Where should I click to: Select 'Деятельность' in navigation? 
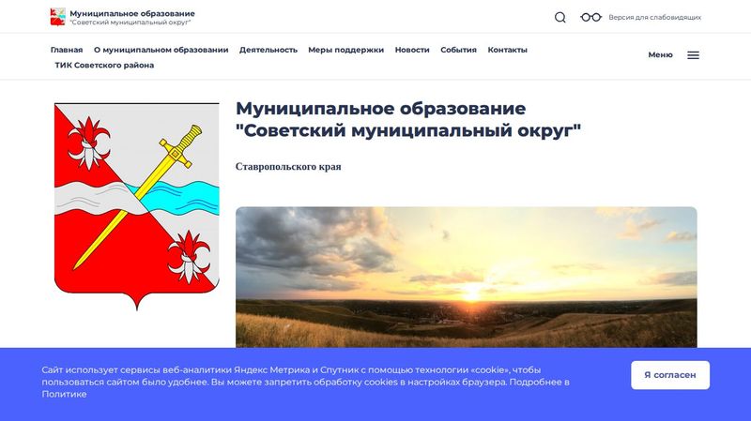pos(268,50)
